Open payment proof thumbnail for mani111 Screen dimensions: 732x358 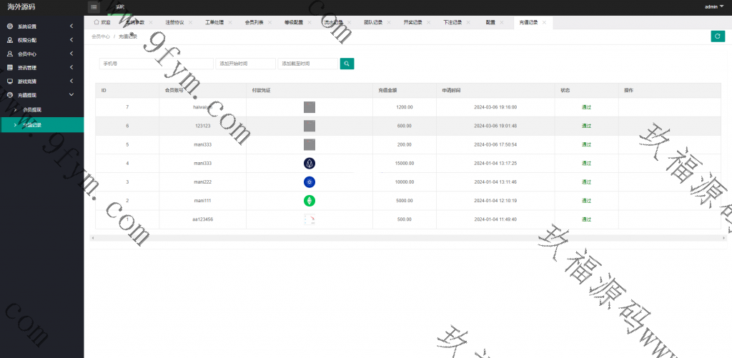pyautogui.click(x=310, y=201)
